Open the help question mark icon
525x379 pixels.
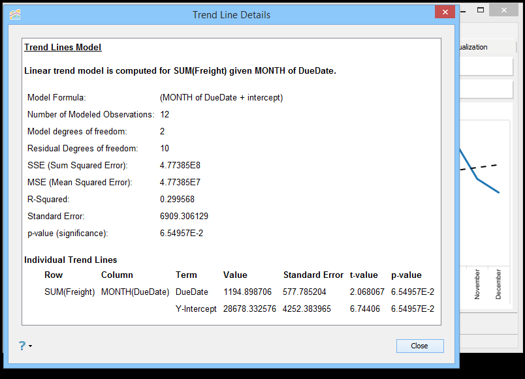coord(22,346)
